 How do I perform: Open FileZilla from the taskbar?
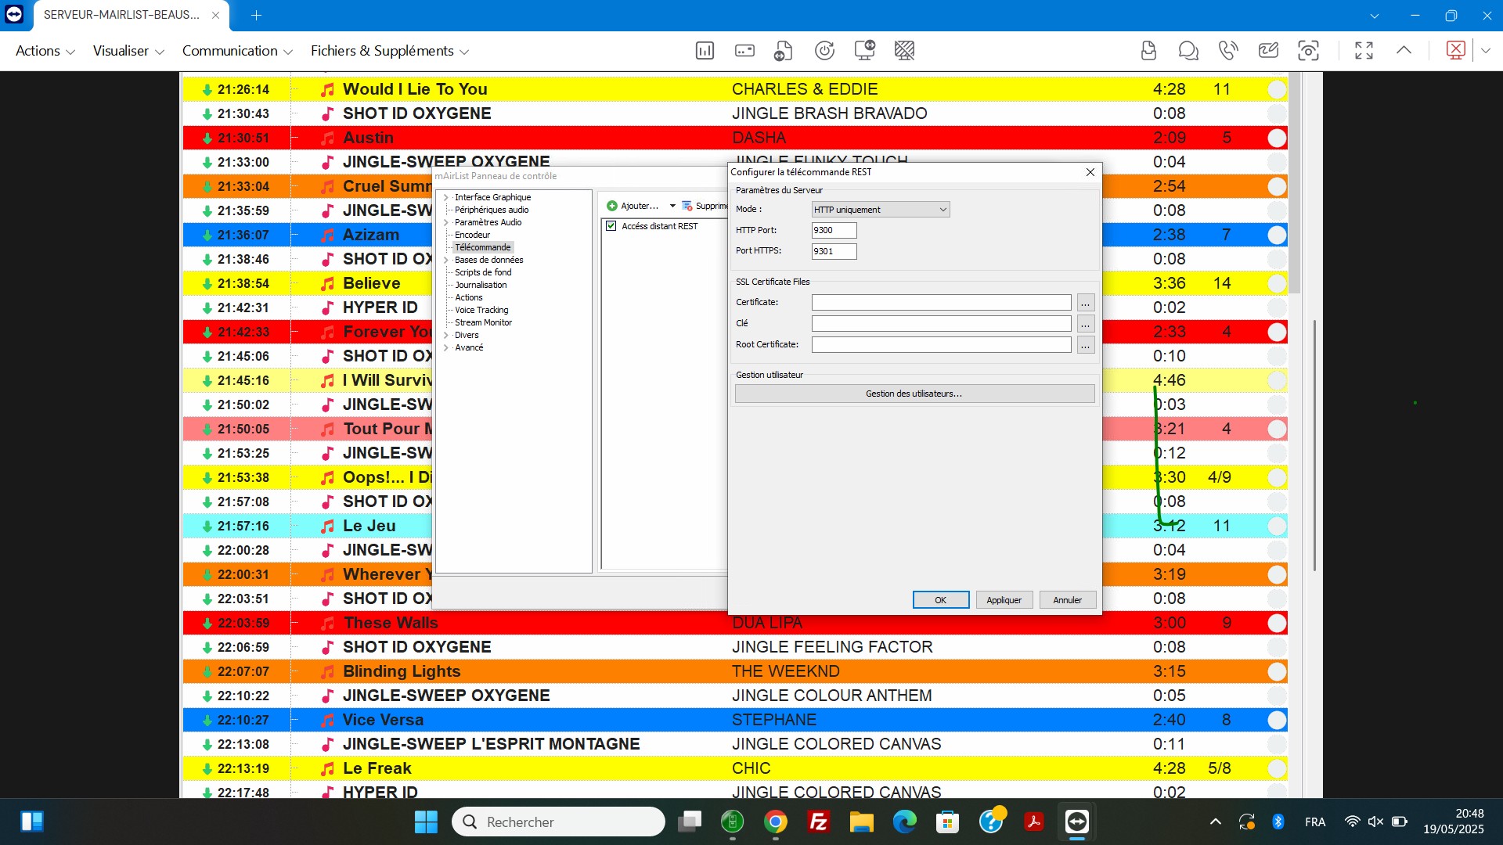[x=818, y=822]
